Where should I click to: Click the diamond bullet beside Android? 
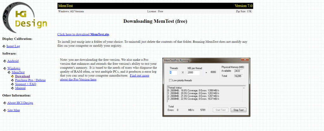pyautogui.click(x=5, y=61)
